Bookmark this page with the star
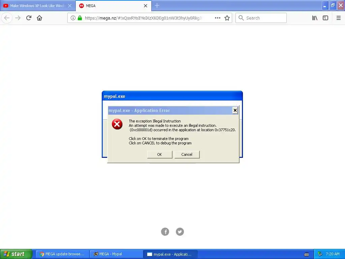345x259 pixels. (227, 18)
